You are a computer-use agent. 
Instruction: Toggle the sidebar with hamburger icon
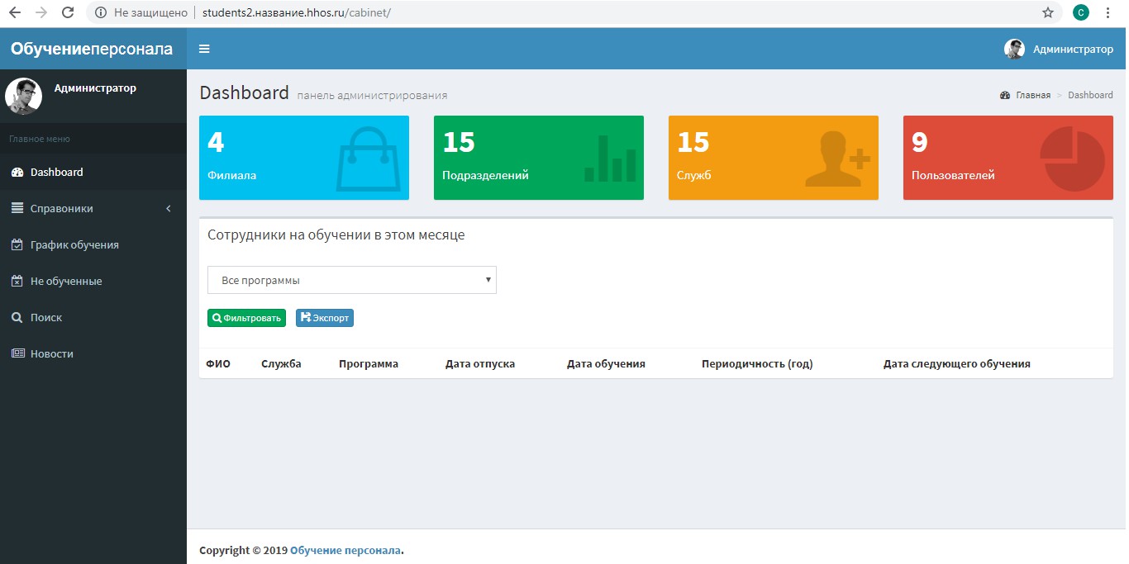click(x=204, y=49)
